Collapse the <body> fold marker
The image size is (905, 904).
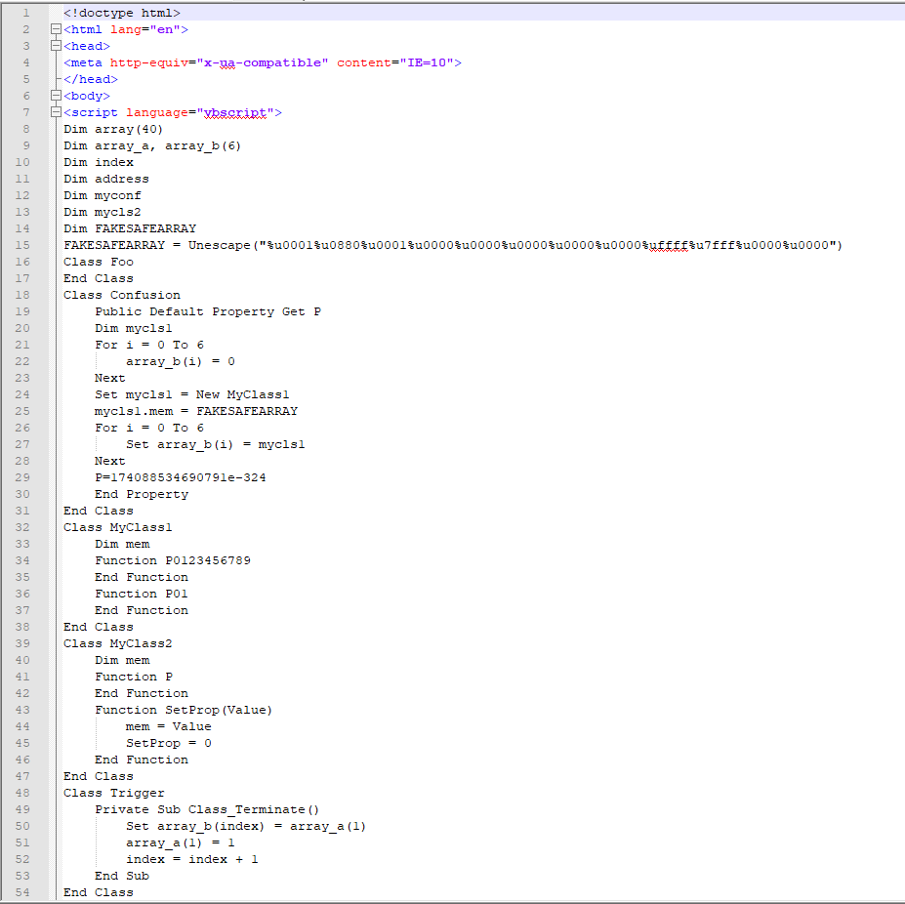click(x=56, y=96)
